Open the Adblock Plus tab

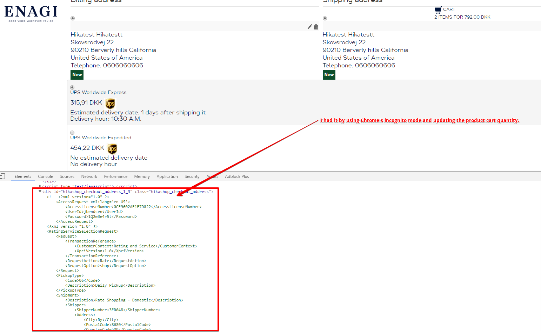[x=237, y=177]
